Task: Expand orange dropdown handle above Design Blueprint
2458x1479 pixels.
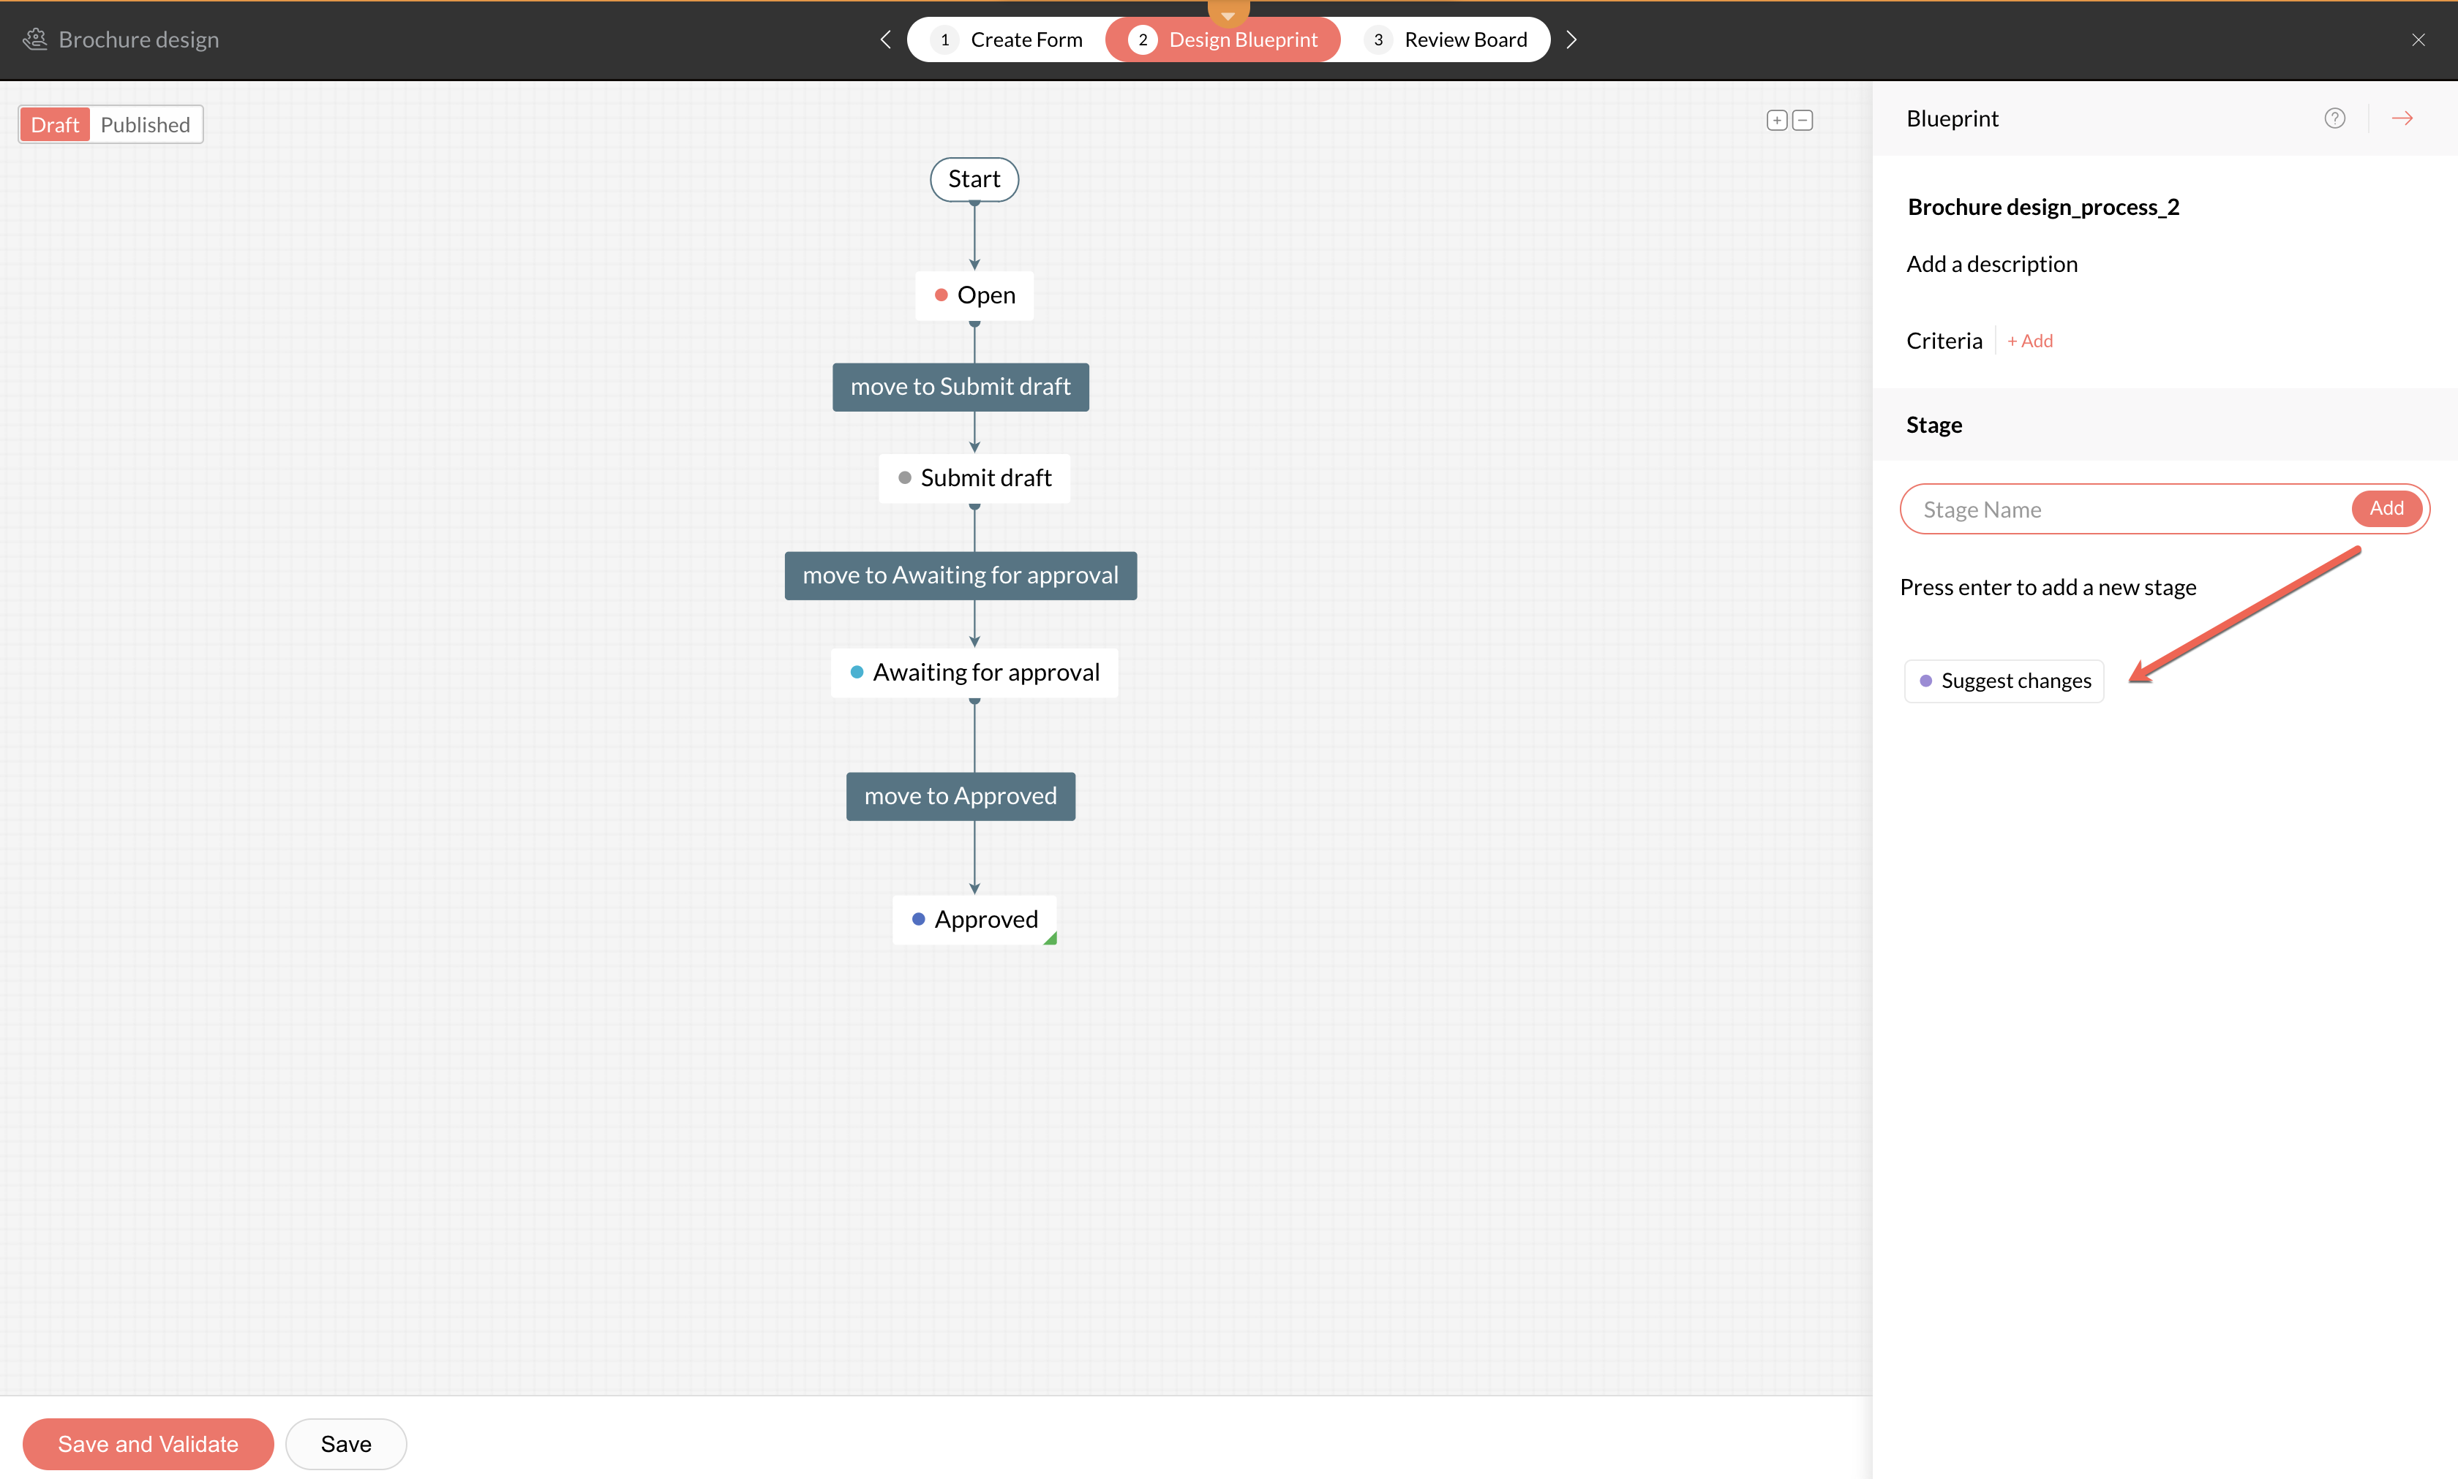Action: (x=1228, y=13)
